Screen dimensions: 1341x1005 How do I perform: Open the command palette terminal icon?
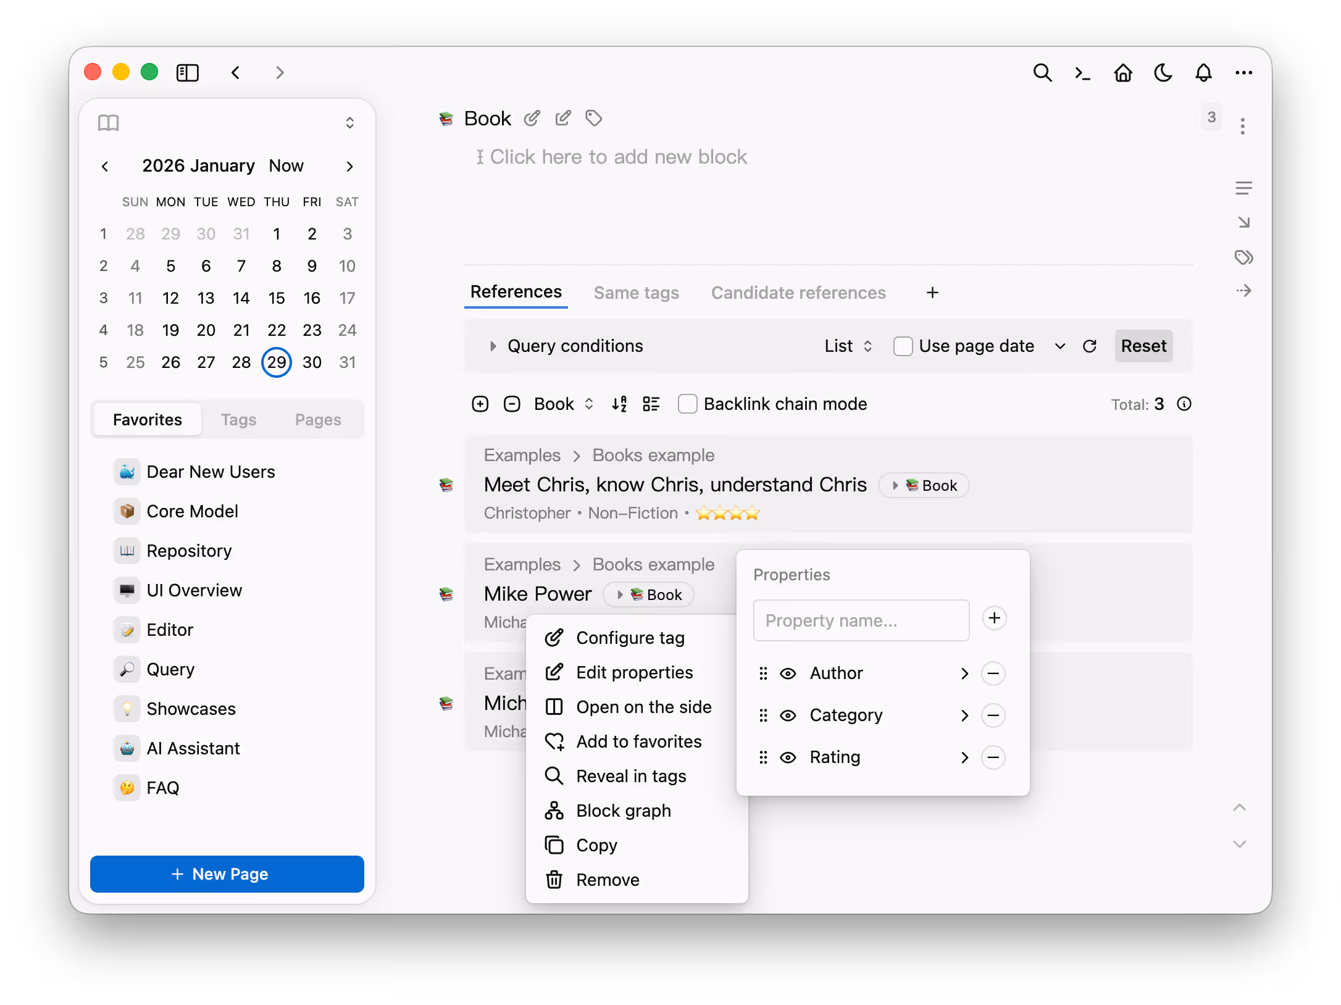click(1082, 73)
